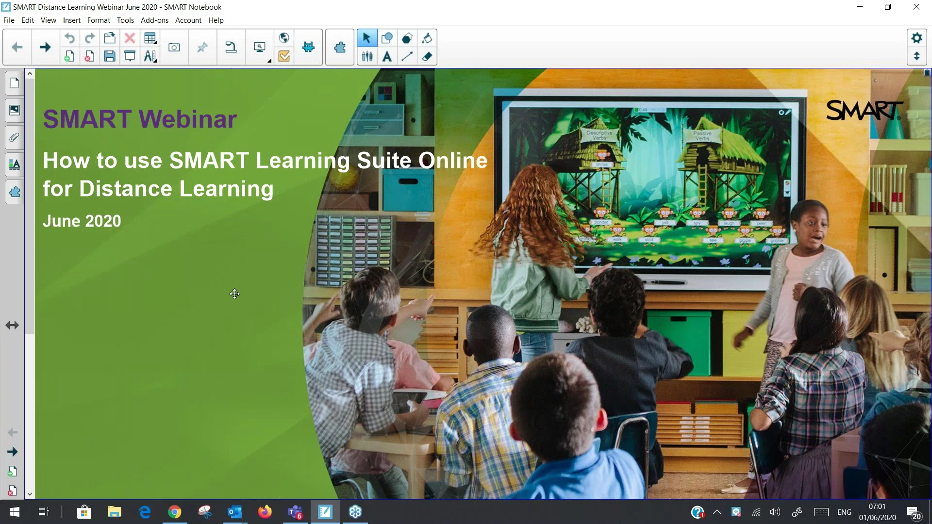Save the file with the floppy disk icon
The image size is (932, 524).
click(110, 56)
